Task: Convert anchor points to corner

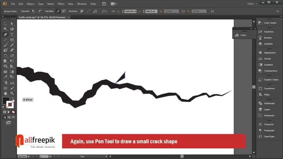Action: click(x=34, y=11)
